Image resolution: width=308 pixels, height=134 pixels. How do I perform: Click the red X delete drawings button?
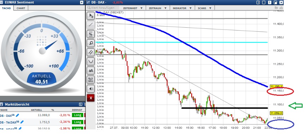click(91, 98)
